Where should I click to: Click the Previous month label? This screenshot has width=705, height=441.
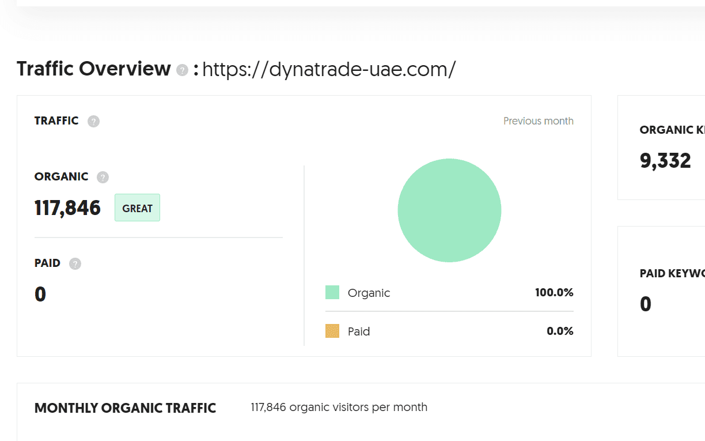(x=539, y=121)
